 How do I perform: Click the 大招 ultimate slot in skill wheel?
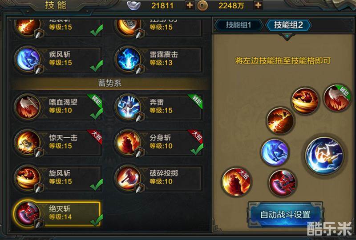[236, 182]
